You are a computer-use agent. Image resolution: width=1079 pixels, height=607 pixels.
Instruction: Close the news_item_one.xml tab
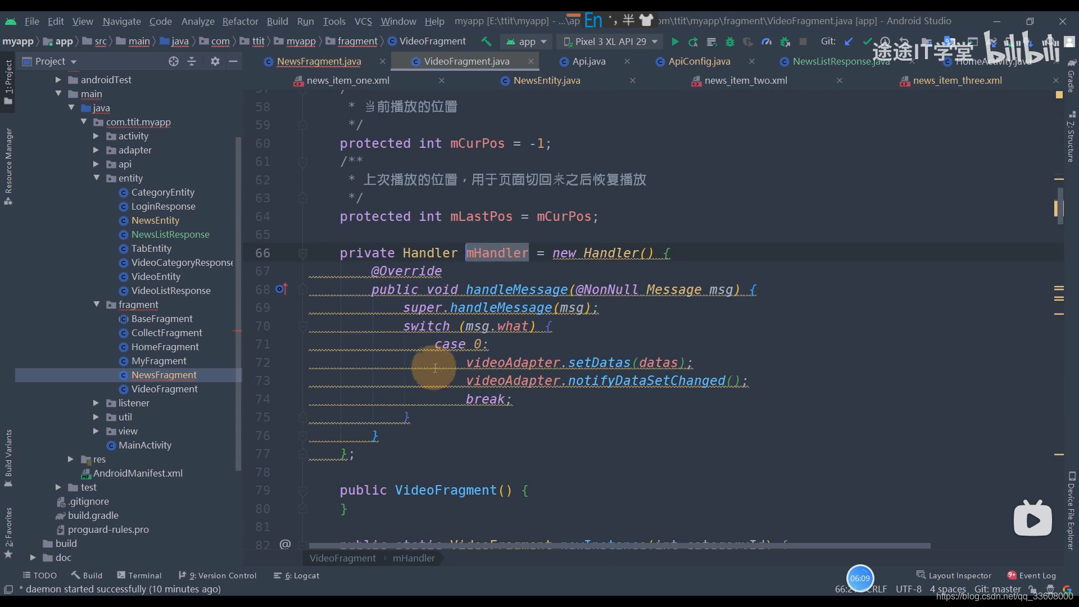tap(442, 80)
